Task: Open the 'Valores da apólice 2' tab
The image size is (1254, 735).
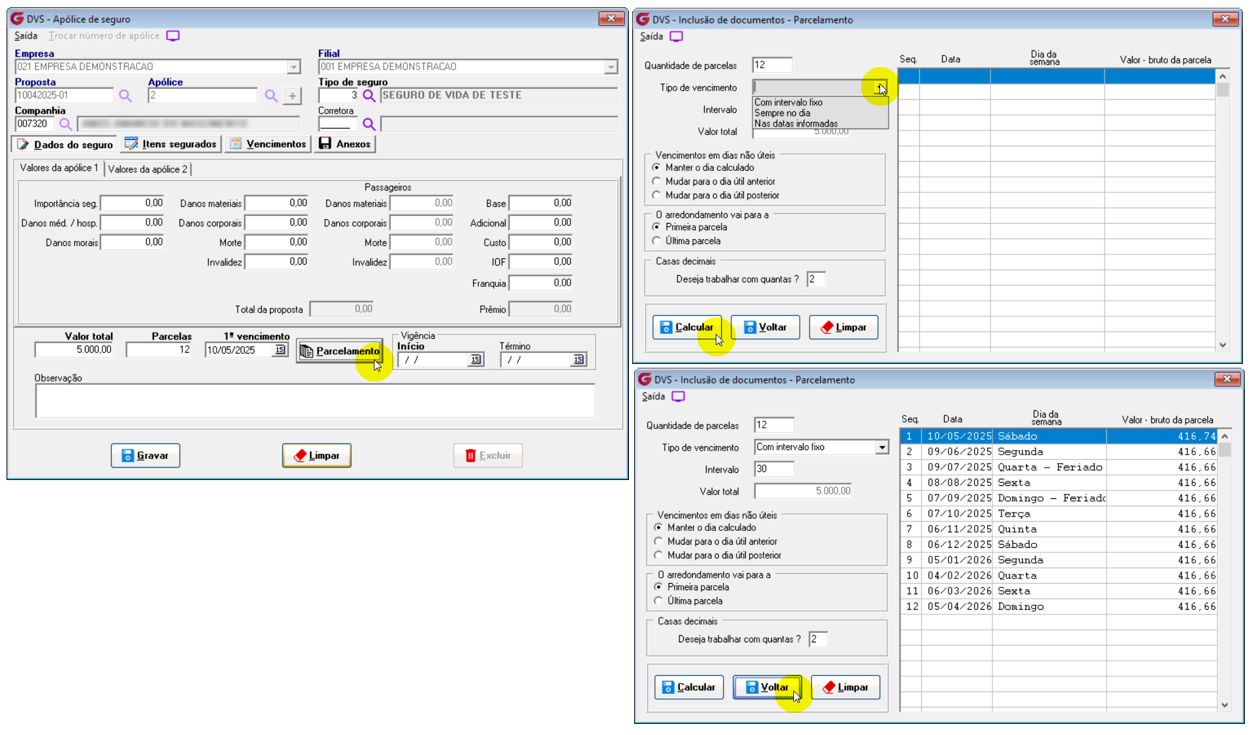Action: point(147,170)
